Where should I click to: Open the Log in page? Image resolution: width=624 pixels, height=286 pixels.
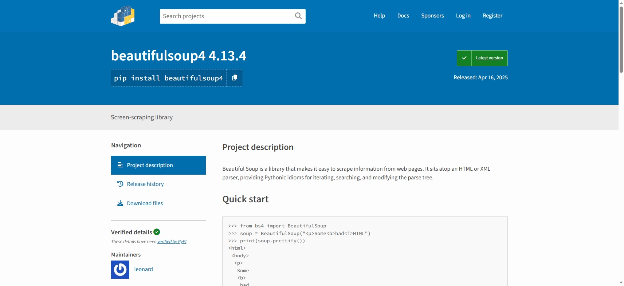tap(463, 16)
